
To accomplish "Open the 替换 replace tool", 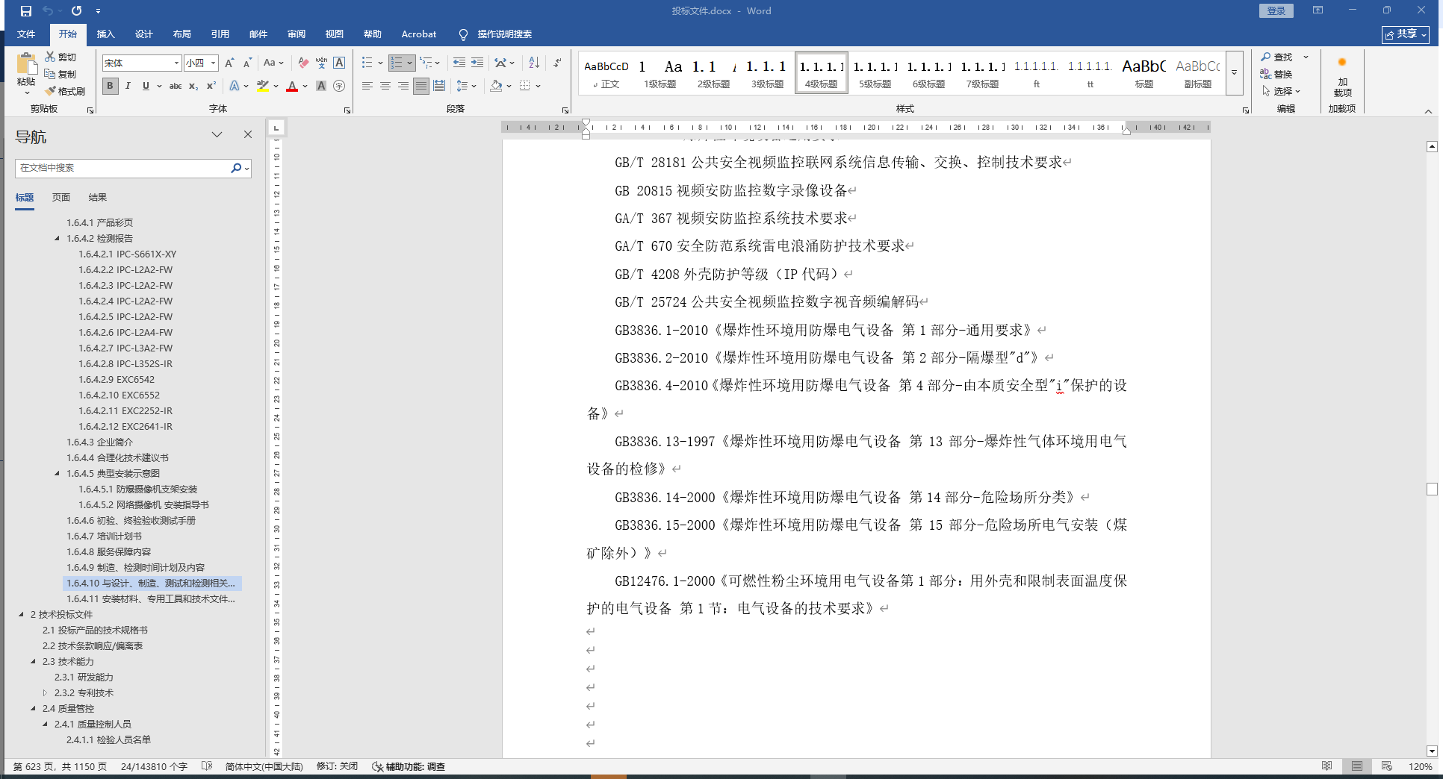I will (1276, 74).
